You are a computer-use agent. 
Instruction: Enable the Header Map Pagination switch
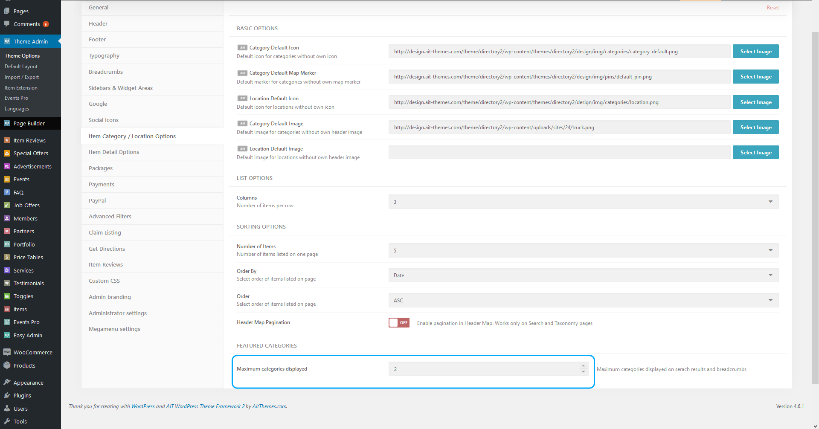point(399,323)
